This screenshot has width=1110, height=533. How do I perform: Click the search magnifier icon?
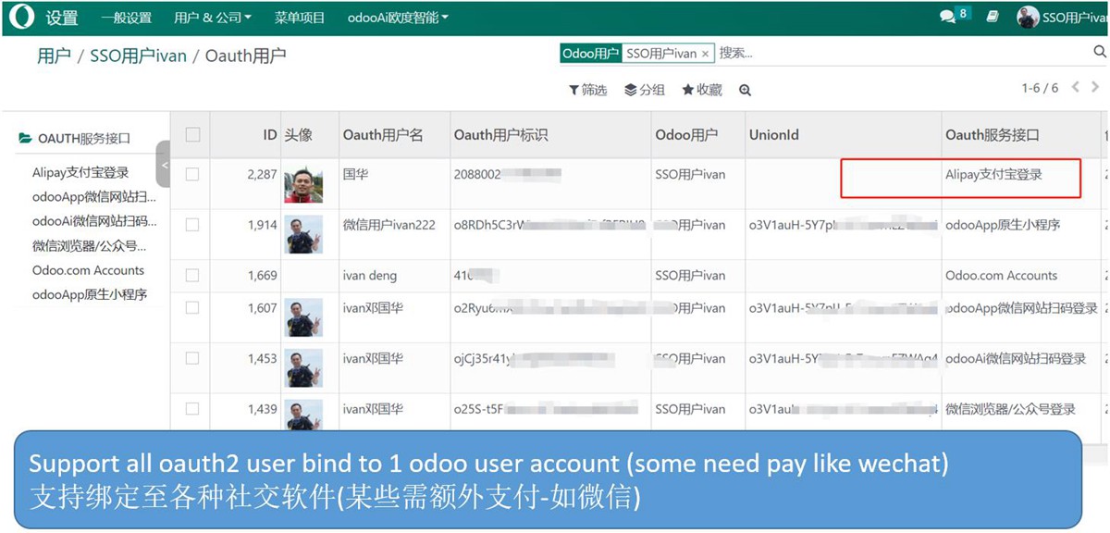pos(1100,53)
